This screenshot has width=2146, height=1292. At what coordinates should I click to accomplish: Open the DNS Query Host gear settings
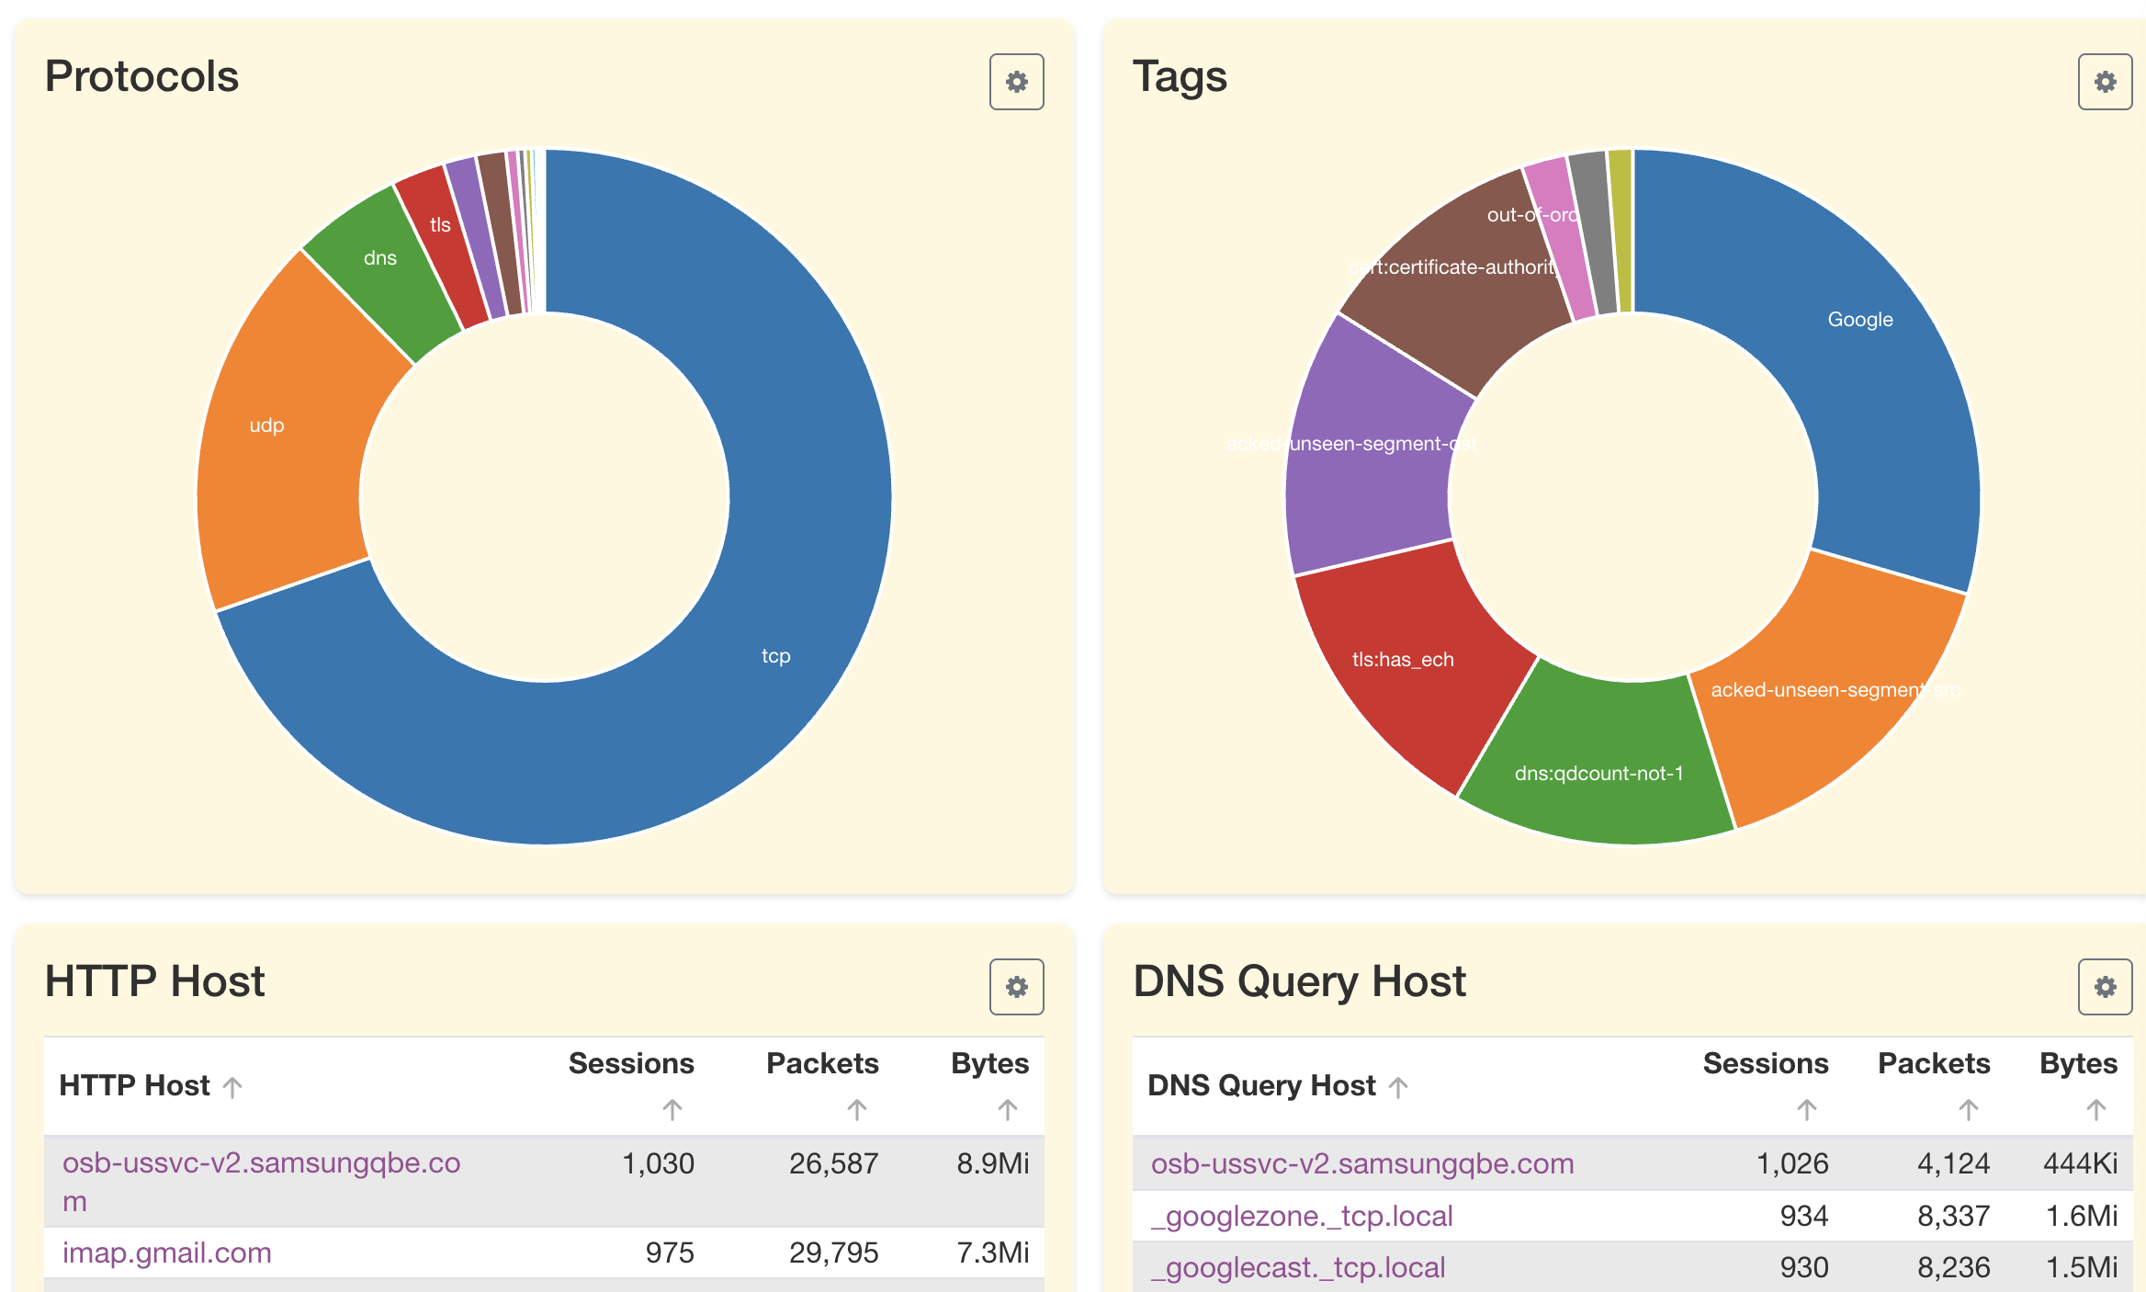pos(2104,987)
